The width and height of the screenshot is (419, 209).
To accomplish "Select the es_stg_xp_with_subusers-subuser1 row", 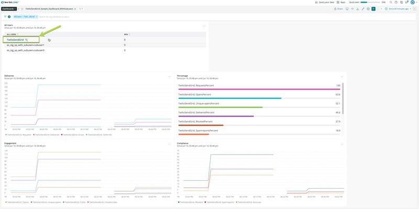I will pyautogui.click(x=105, y=45).
